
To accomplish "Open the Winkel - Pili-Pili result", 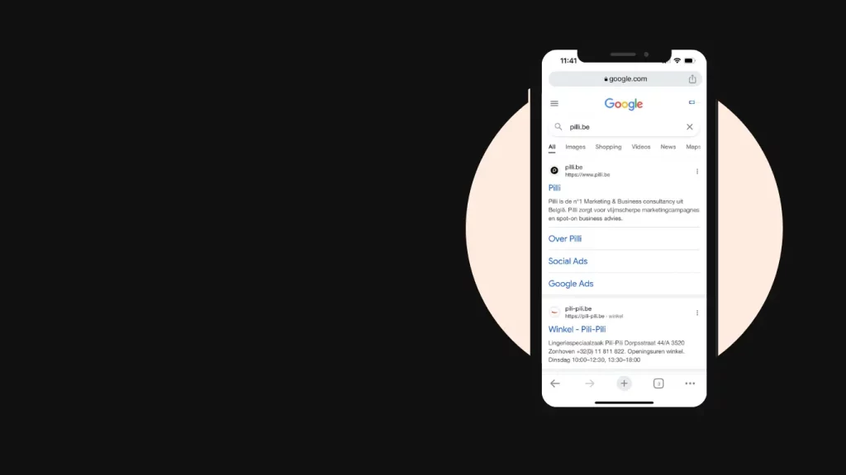I will click(577, 329).
